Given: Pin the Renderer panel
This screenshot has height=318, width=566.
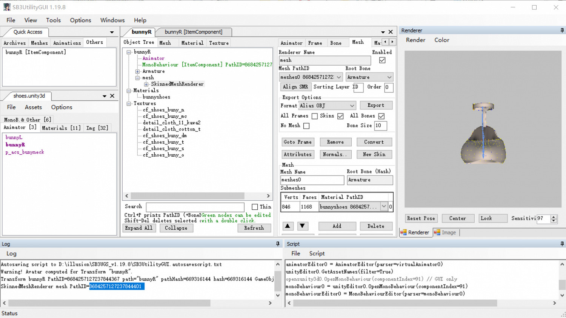Looking at the screenshot, I should coord(562,30).
